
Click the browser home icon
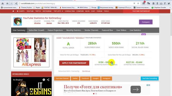pyautogui.click(x=3, y=3)
